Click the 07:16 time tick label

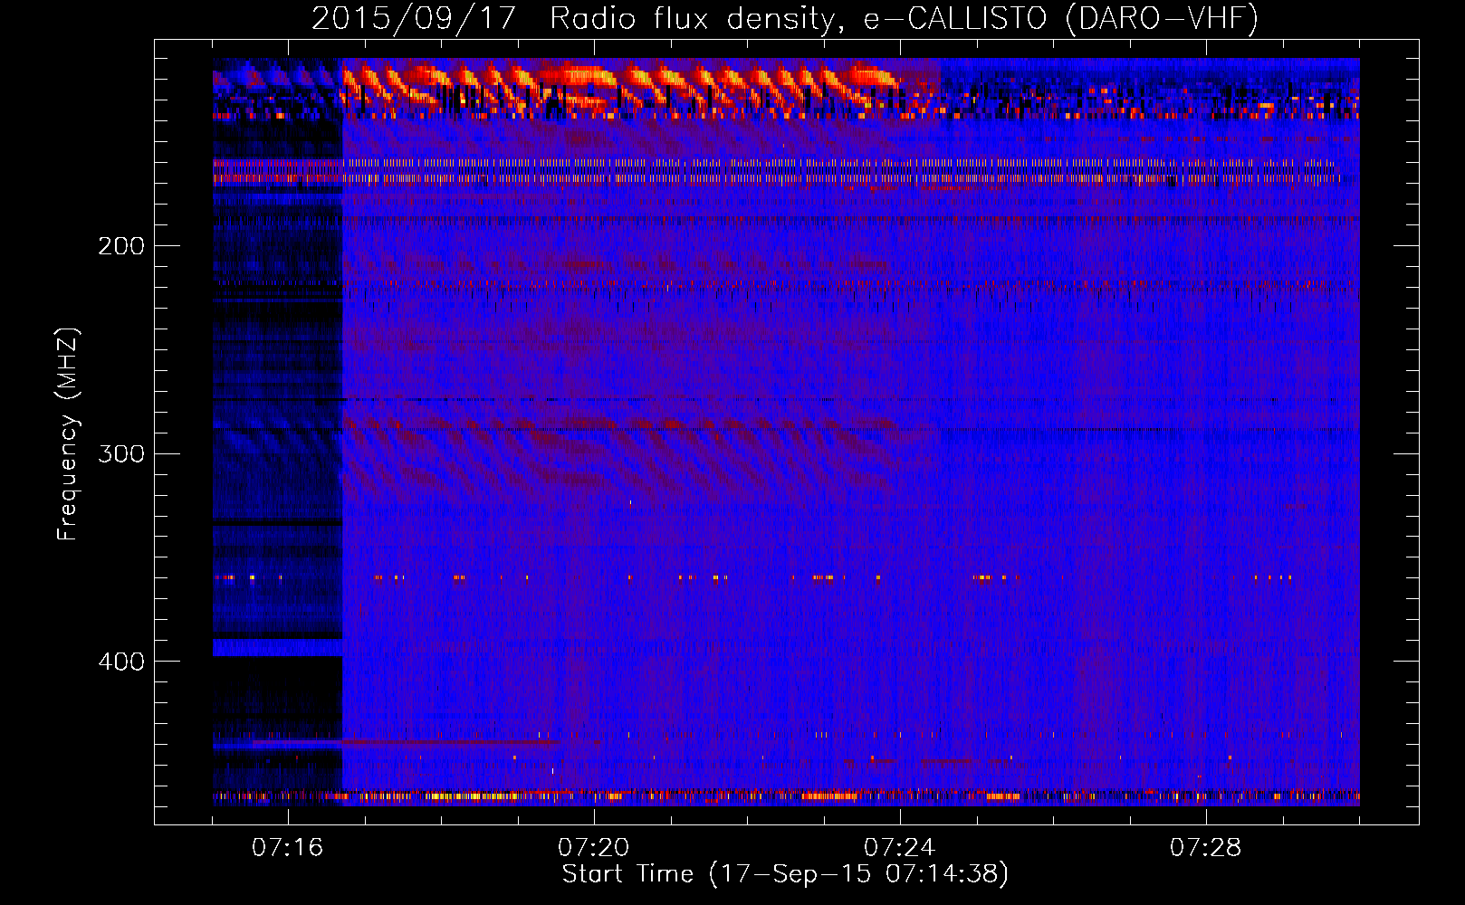[288, 848]
